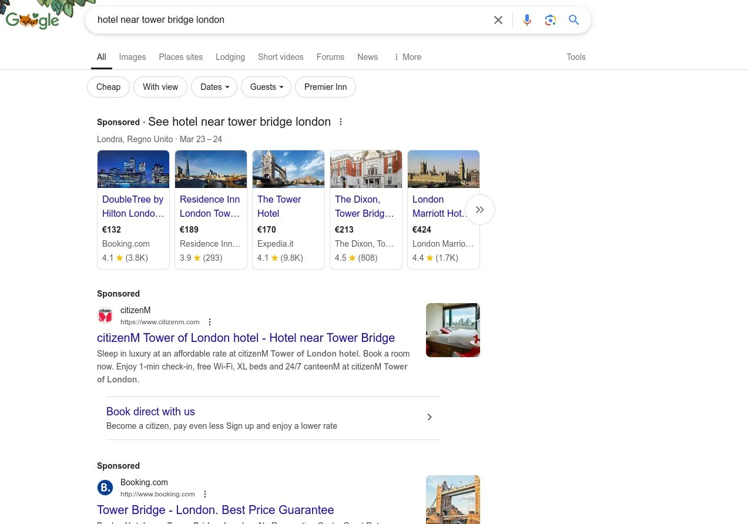
Task: Apply the With view filter chip
Action: point(160,87)
